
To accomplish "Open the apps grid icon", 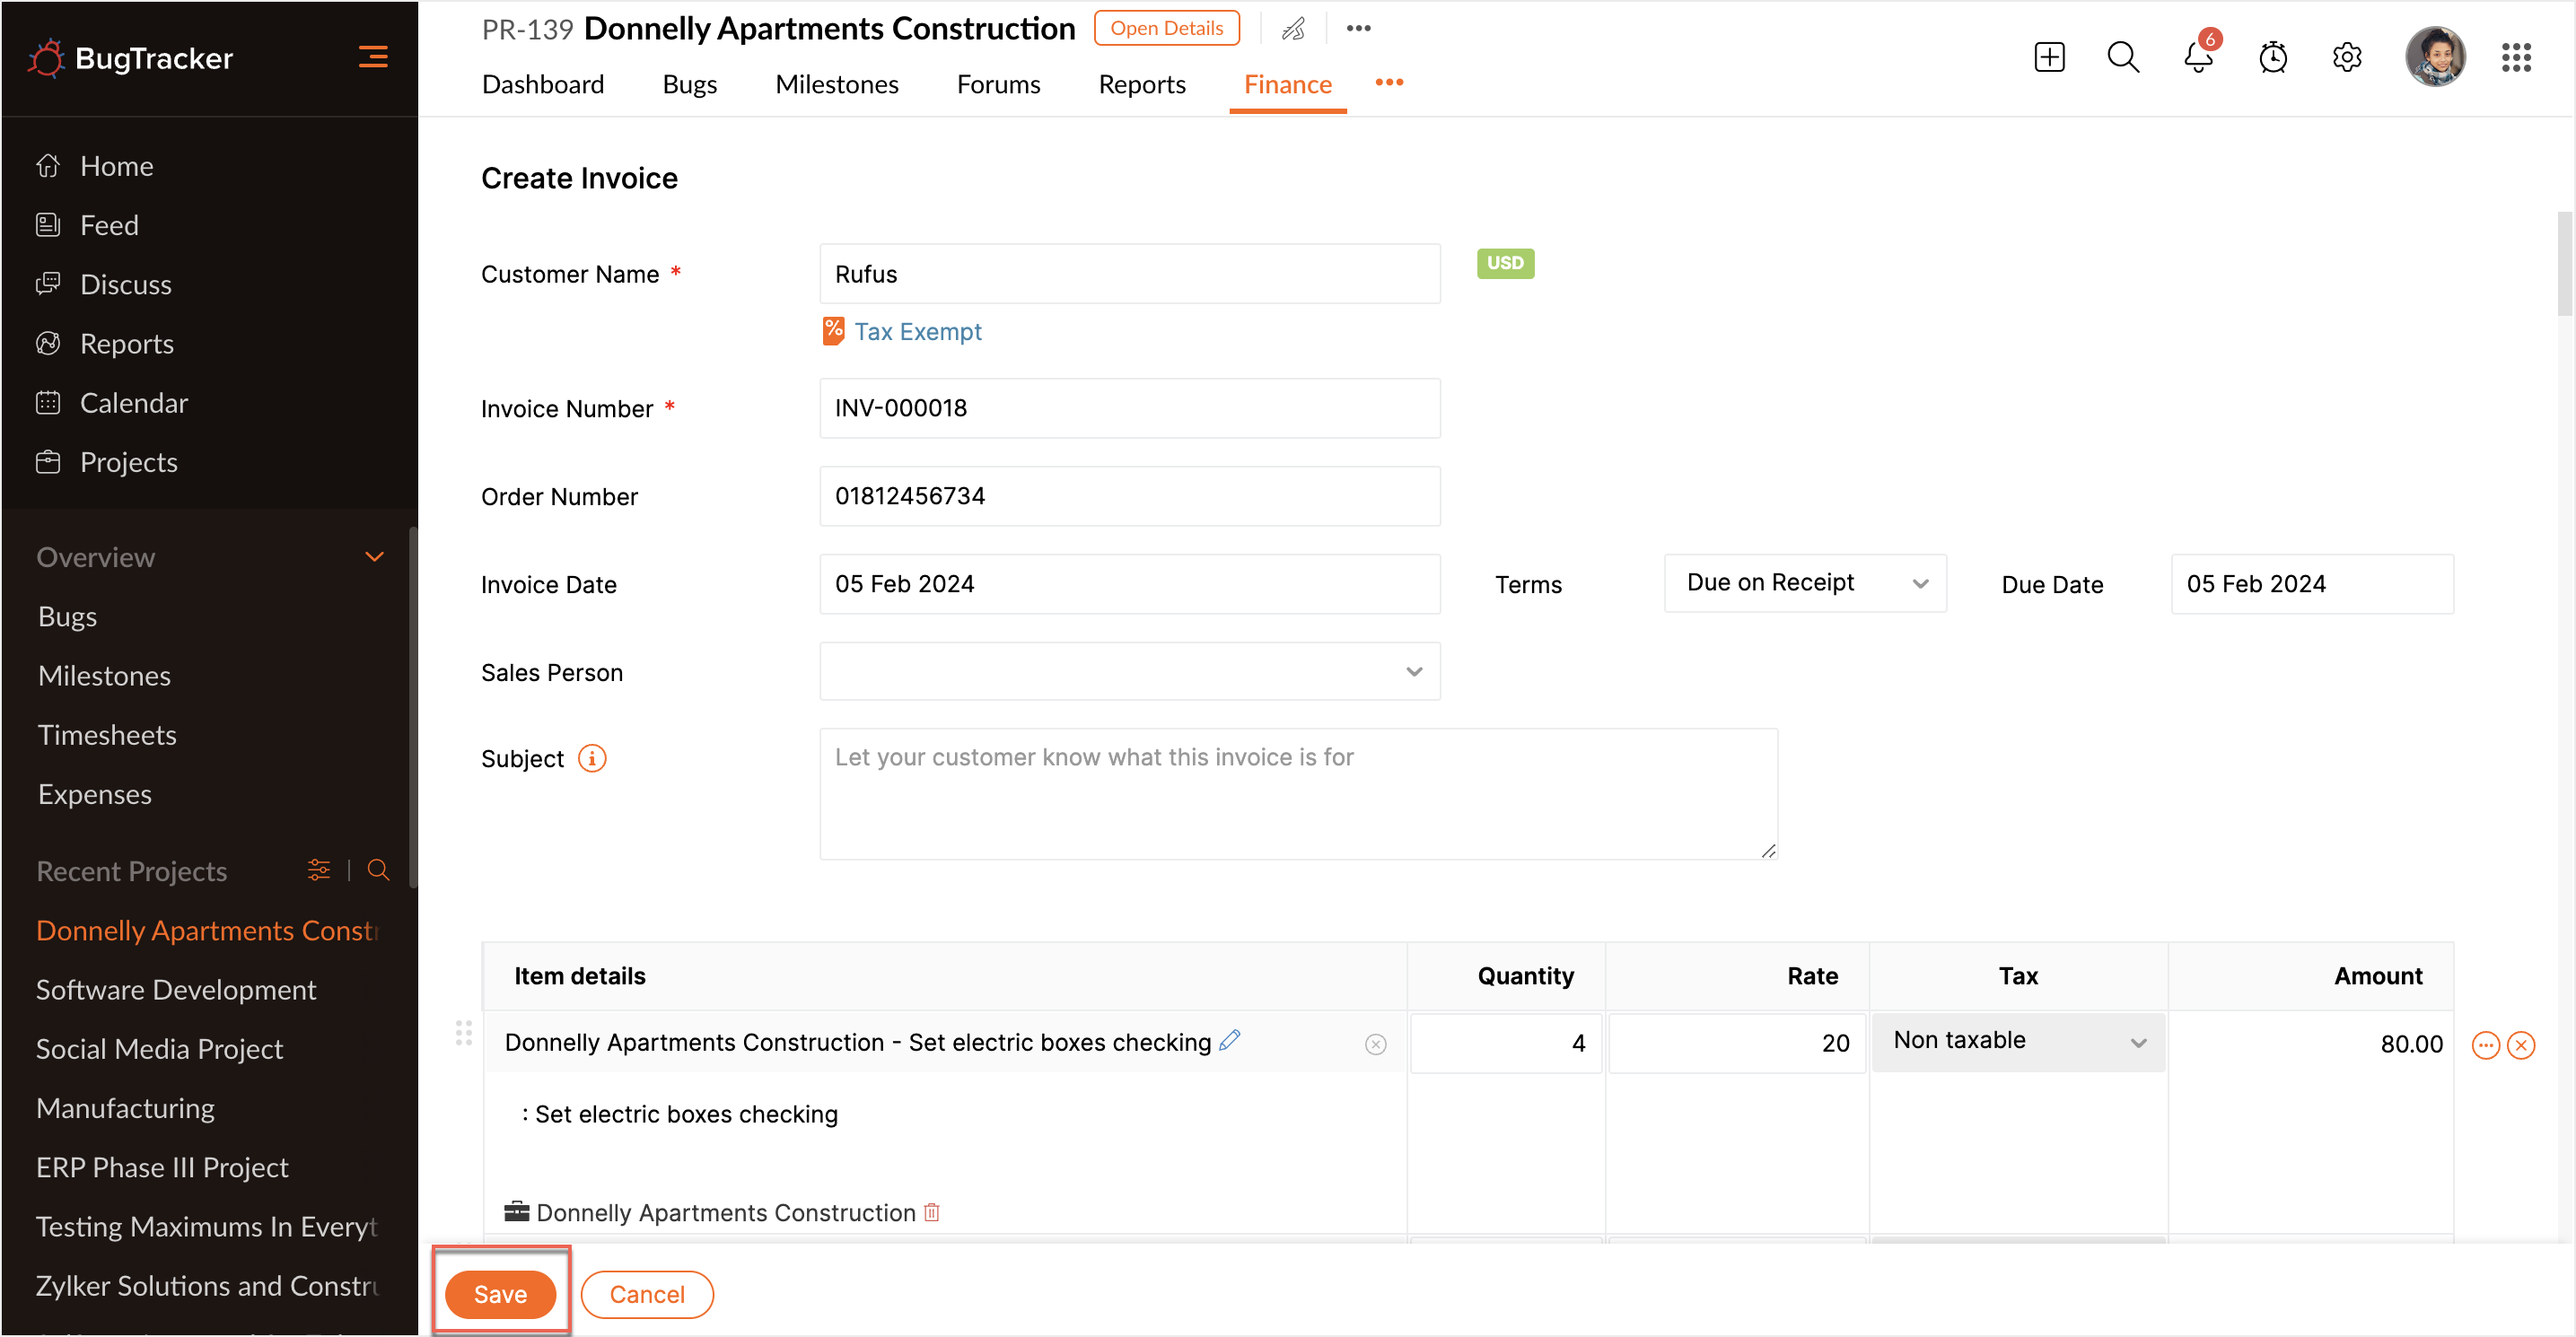I will (x=2515, y=58).
